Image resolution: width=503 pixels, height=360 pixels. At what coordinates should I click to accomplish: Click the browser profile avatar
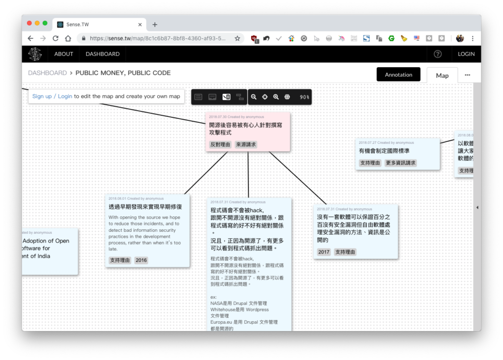(460, 38)
